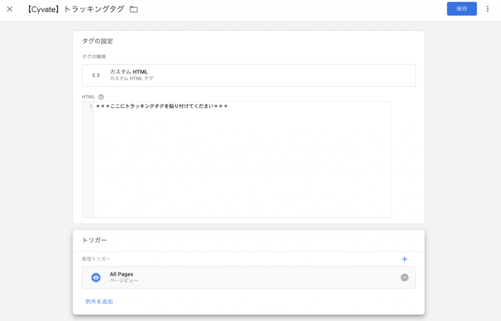Open the three-dot more options menu
Image resolution: width=501 pixels, height=321 pixels.
[487, 9]
